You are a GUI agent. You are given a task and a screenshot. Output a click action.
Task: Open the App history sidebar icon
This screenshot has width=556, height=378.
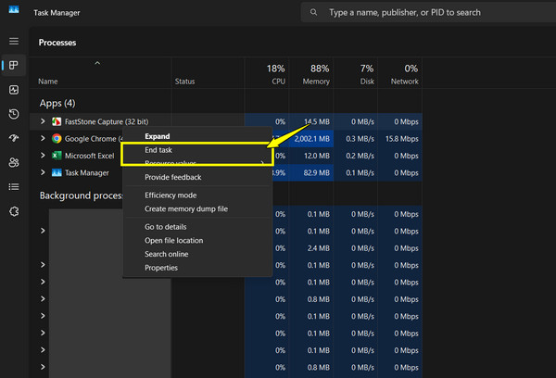point(14,114)
